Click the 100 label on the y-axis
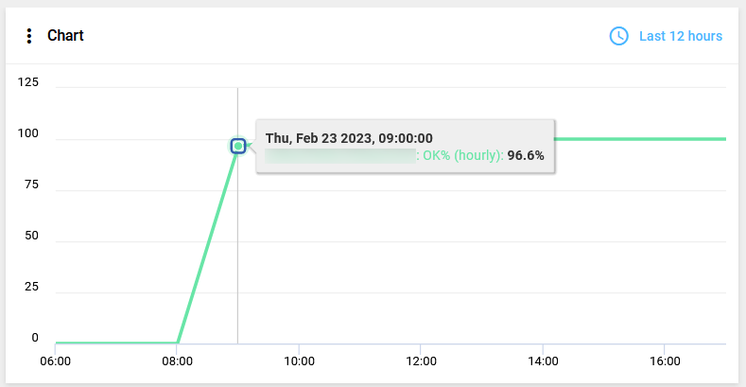The height and width of the screenshot is (387, 746). (x=28, y=133)
